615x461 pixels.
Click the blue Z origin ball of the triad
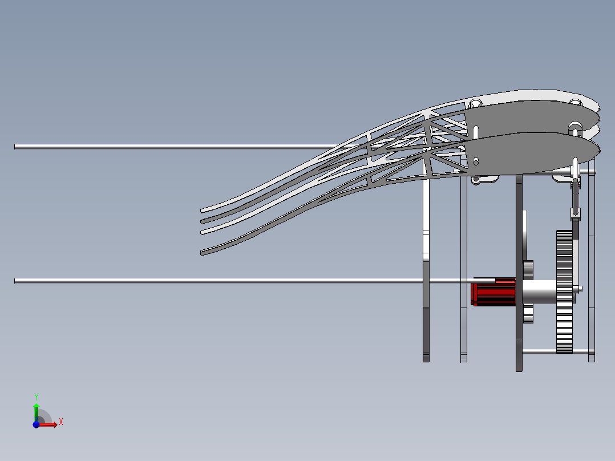36,424
